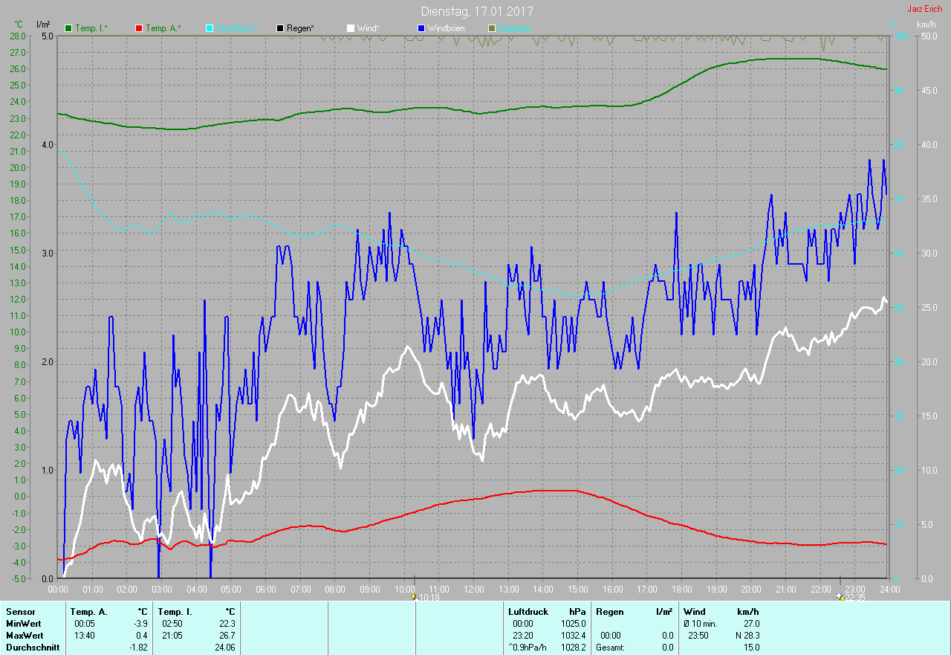This screenshot has height=655, width=951.
Task: Click the marker icon at 22:35
Action: point(840,596)
